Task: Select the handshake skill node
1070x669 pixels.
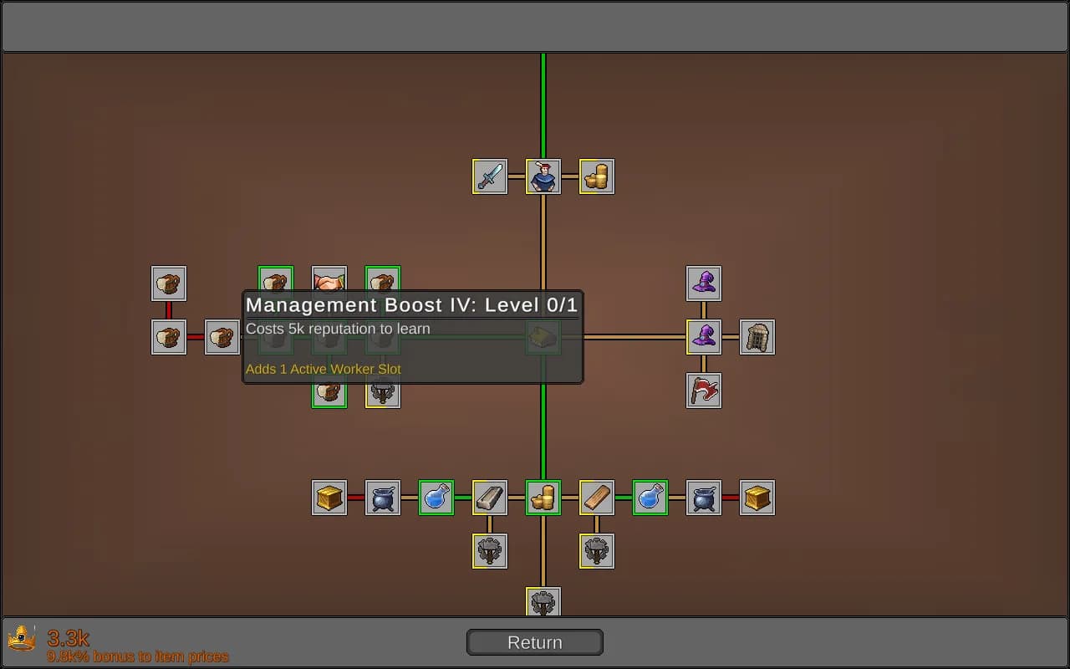Action: point(329,279)
